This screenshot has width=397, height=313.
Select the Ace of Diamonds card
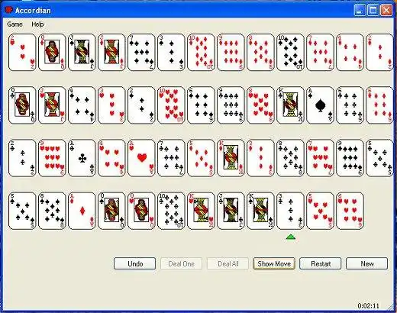point(82,211)
